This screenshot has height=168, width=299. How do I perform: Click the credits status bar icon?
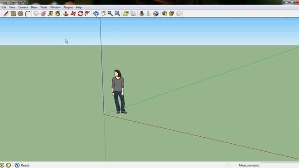(x=8, y=165)
